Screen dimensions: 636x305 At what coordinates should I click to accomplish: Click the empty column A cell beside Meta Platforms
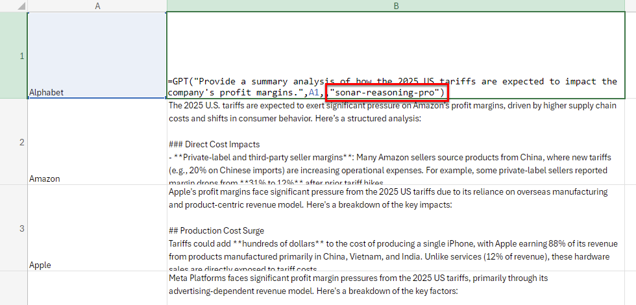point(97,288)
